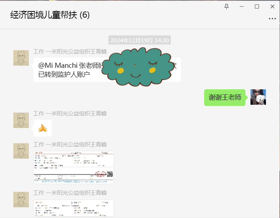Click the sender name above the praying-hands emoji
Image resolution: width=280 pixels, height=218 pixels.
pyautogui.click(x=70, y=113)
